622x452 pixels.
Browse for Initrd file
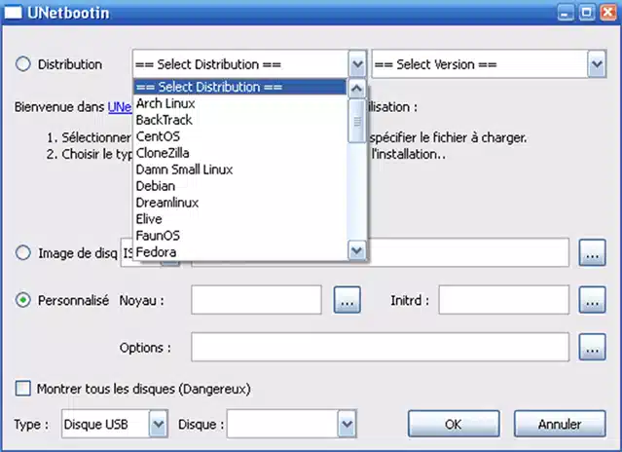coord(592,300)
